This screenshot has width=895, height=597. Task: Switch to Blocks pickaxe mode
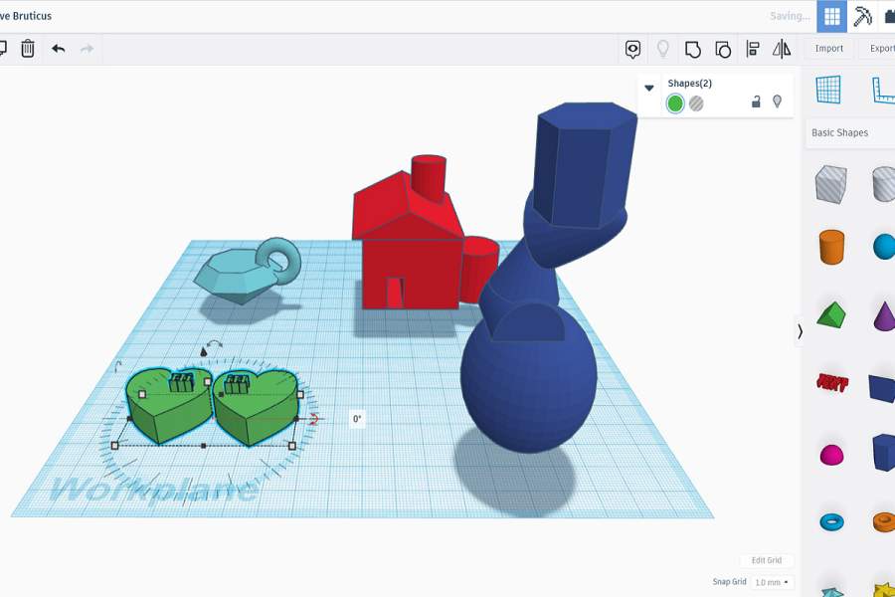(x=862, y=16)
